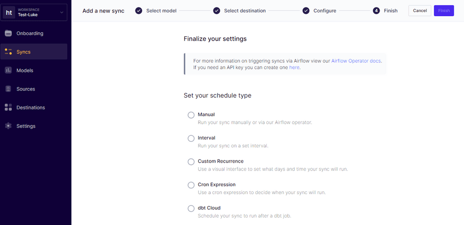Viewport: 464px width, 225px height.
Task: Click the Syncs icon in sidebar
Action: [x=8, y=52]
